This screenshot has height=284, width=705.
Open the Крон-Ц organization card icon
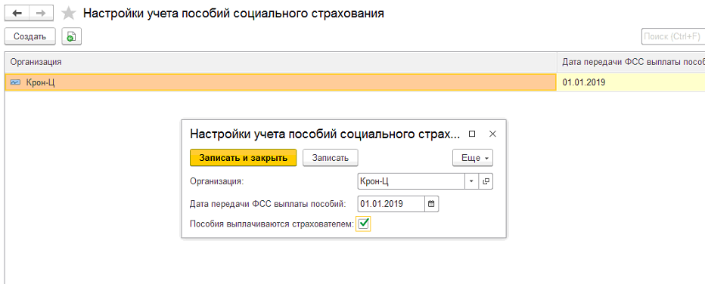[x=486, y=181]
